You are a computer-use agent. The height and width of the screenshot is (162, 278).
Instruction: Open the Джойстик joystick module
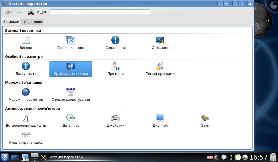click(x=115, y=121)
